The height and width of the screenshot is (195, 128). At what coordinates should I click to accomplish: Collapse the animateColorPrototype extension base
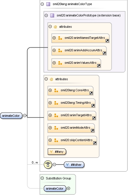[46, 15]
